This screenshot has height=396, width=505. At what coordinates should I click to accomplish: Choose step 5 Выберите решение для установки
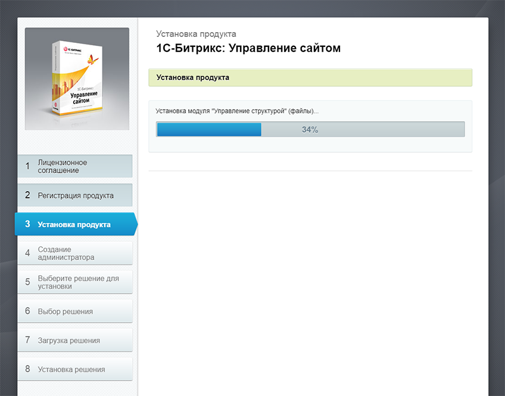click(75, 282)
